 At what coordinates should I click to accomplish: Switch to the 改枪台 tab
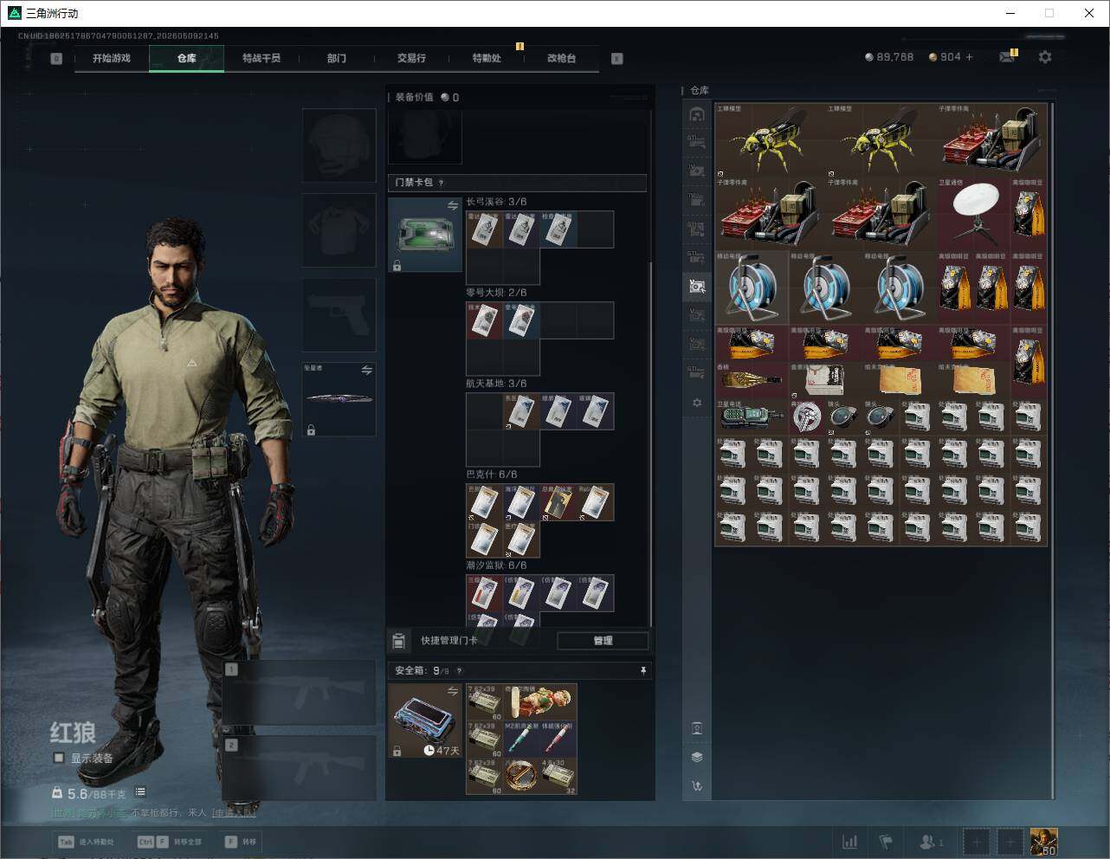pyautogui.click(x=561, y=58)
